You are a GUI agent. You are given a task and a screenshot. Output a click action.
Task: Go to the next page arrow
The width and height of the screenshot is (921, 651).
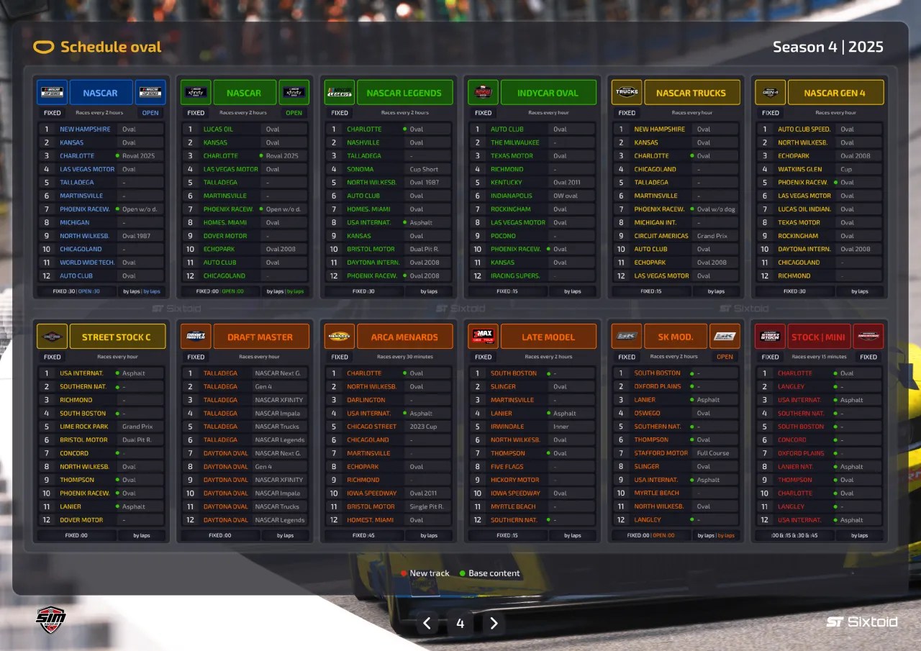(x=494, y=623)
